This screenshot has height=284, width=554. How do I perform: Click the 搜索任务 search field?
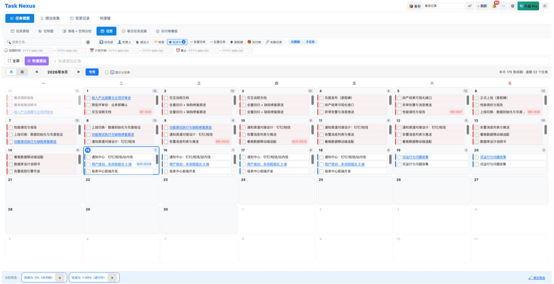[x=43, y=42]
